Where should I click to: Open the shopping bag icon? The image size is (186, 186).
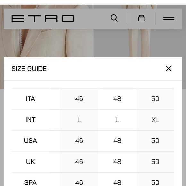point(141,18)
